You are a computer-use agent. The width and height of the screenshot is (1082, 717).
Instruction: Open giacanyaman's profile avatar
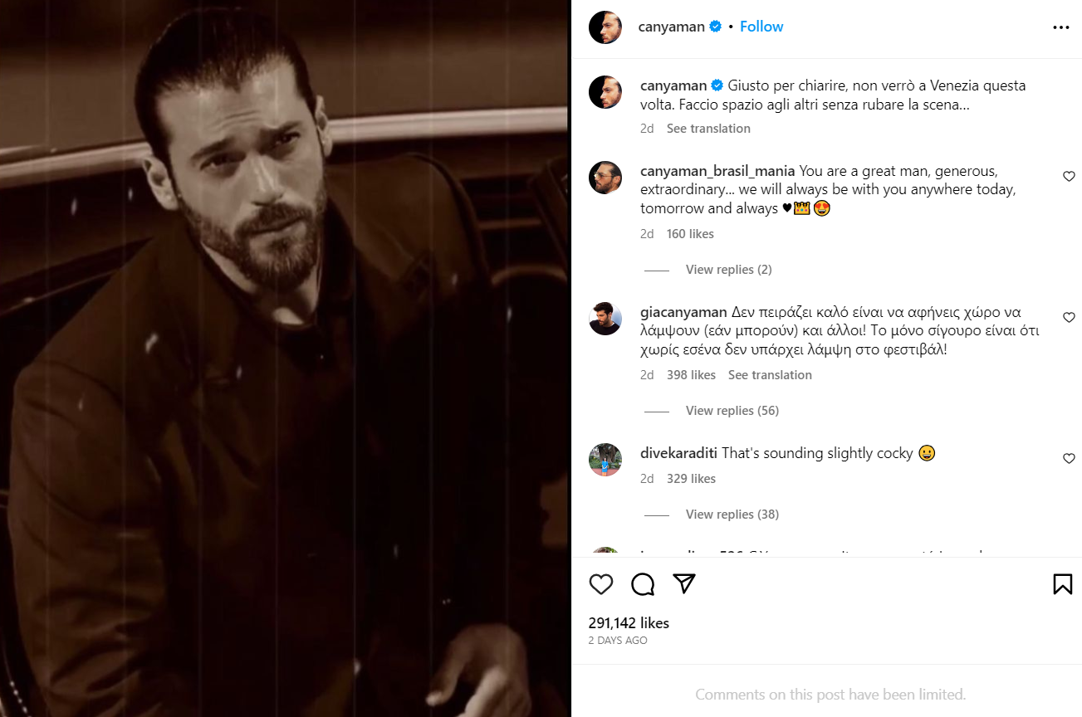pyautogui.click(x=605, y=319)
